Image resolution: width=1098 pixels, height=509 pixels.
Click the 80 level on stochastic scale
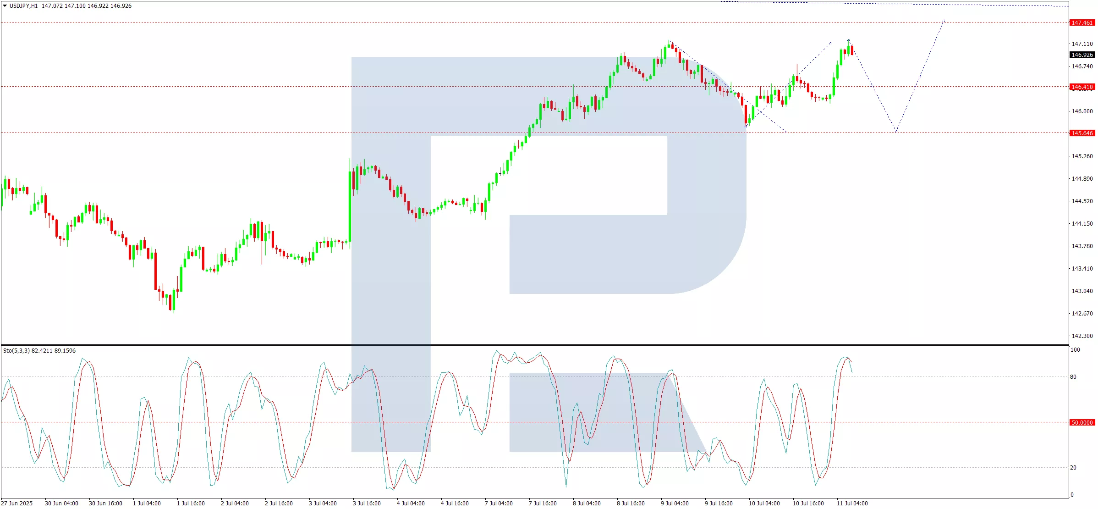tap(1073, 377)
